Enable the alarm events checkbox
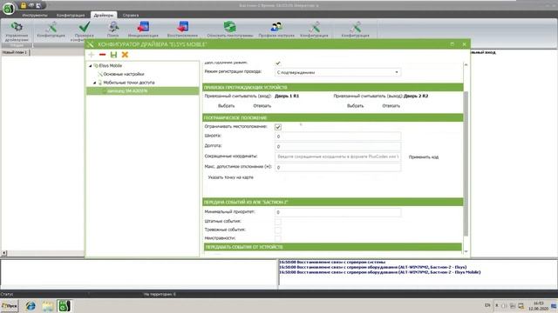 point(278,230)
